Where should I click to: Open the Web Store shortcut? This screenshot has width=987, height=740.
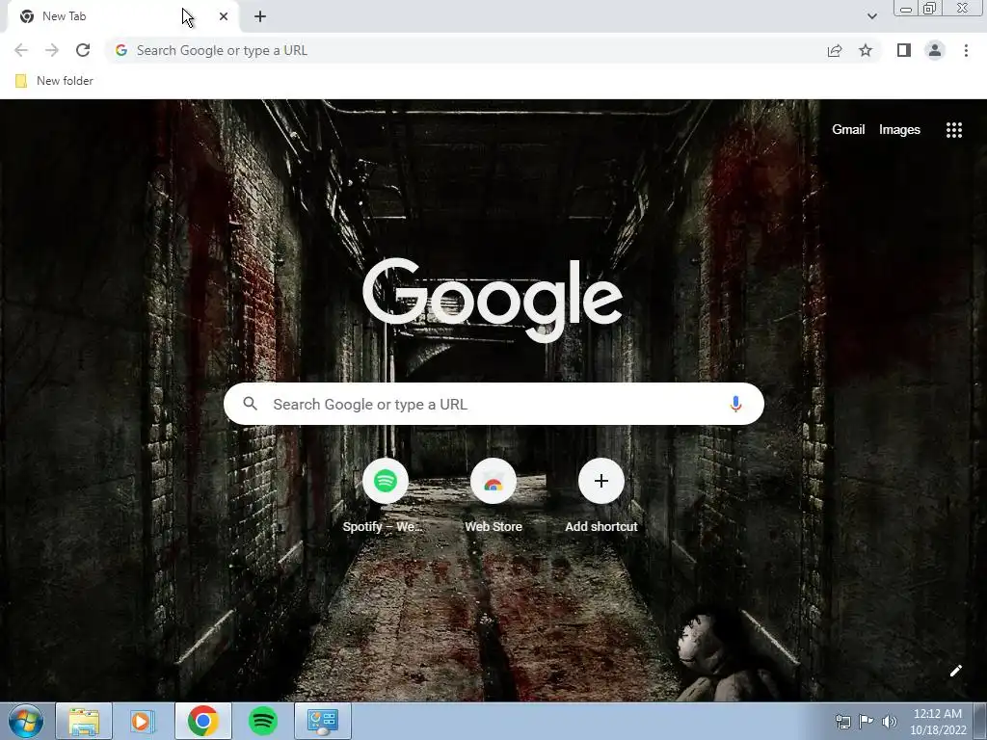[493, 496]
